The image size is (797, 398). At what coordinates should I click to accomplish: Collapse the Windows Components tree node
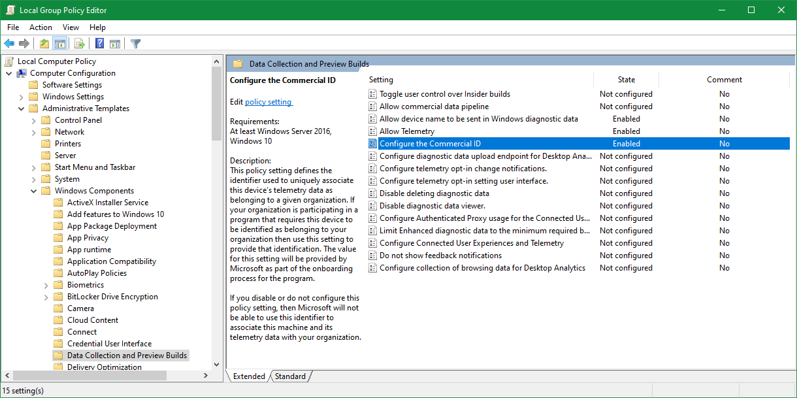point(34,191)
